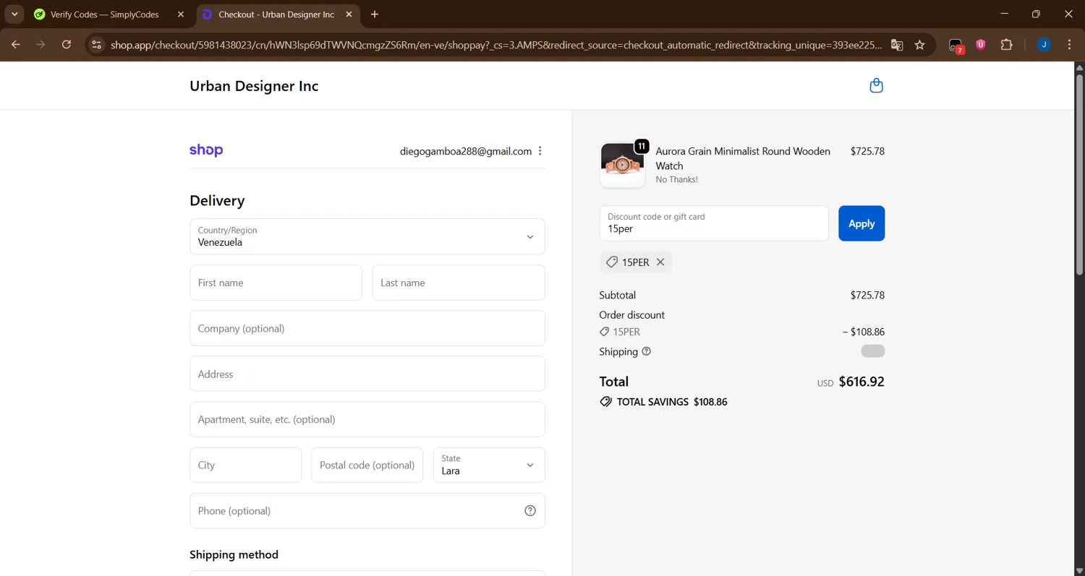Image resolution: width=1085 pixels, height=576 pixels.
Task: View site information icon in address bar
Action: click(96, 45)
